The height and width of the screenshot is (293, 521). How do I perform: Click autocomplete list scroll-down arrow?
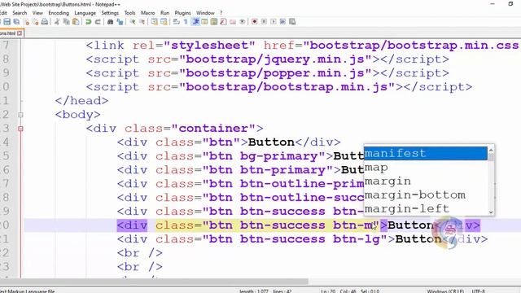click(491, 212)
